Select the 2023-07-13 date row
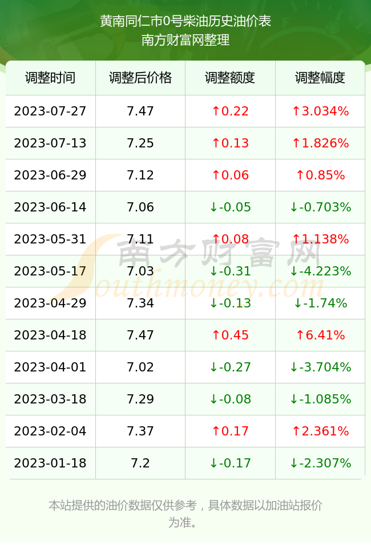Screen dimensions: 371x560 point(185,143)
